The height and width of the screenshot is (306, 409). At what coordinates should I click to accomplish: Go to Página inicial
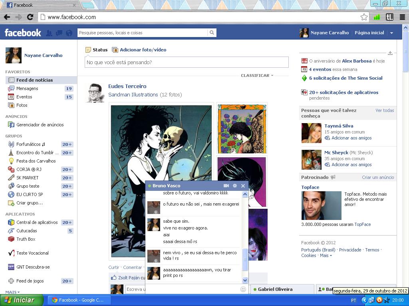(369, 33)
